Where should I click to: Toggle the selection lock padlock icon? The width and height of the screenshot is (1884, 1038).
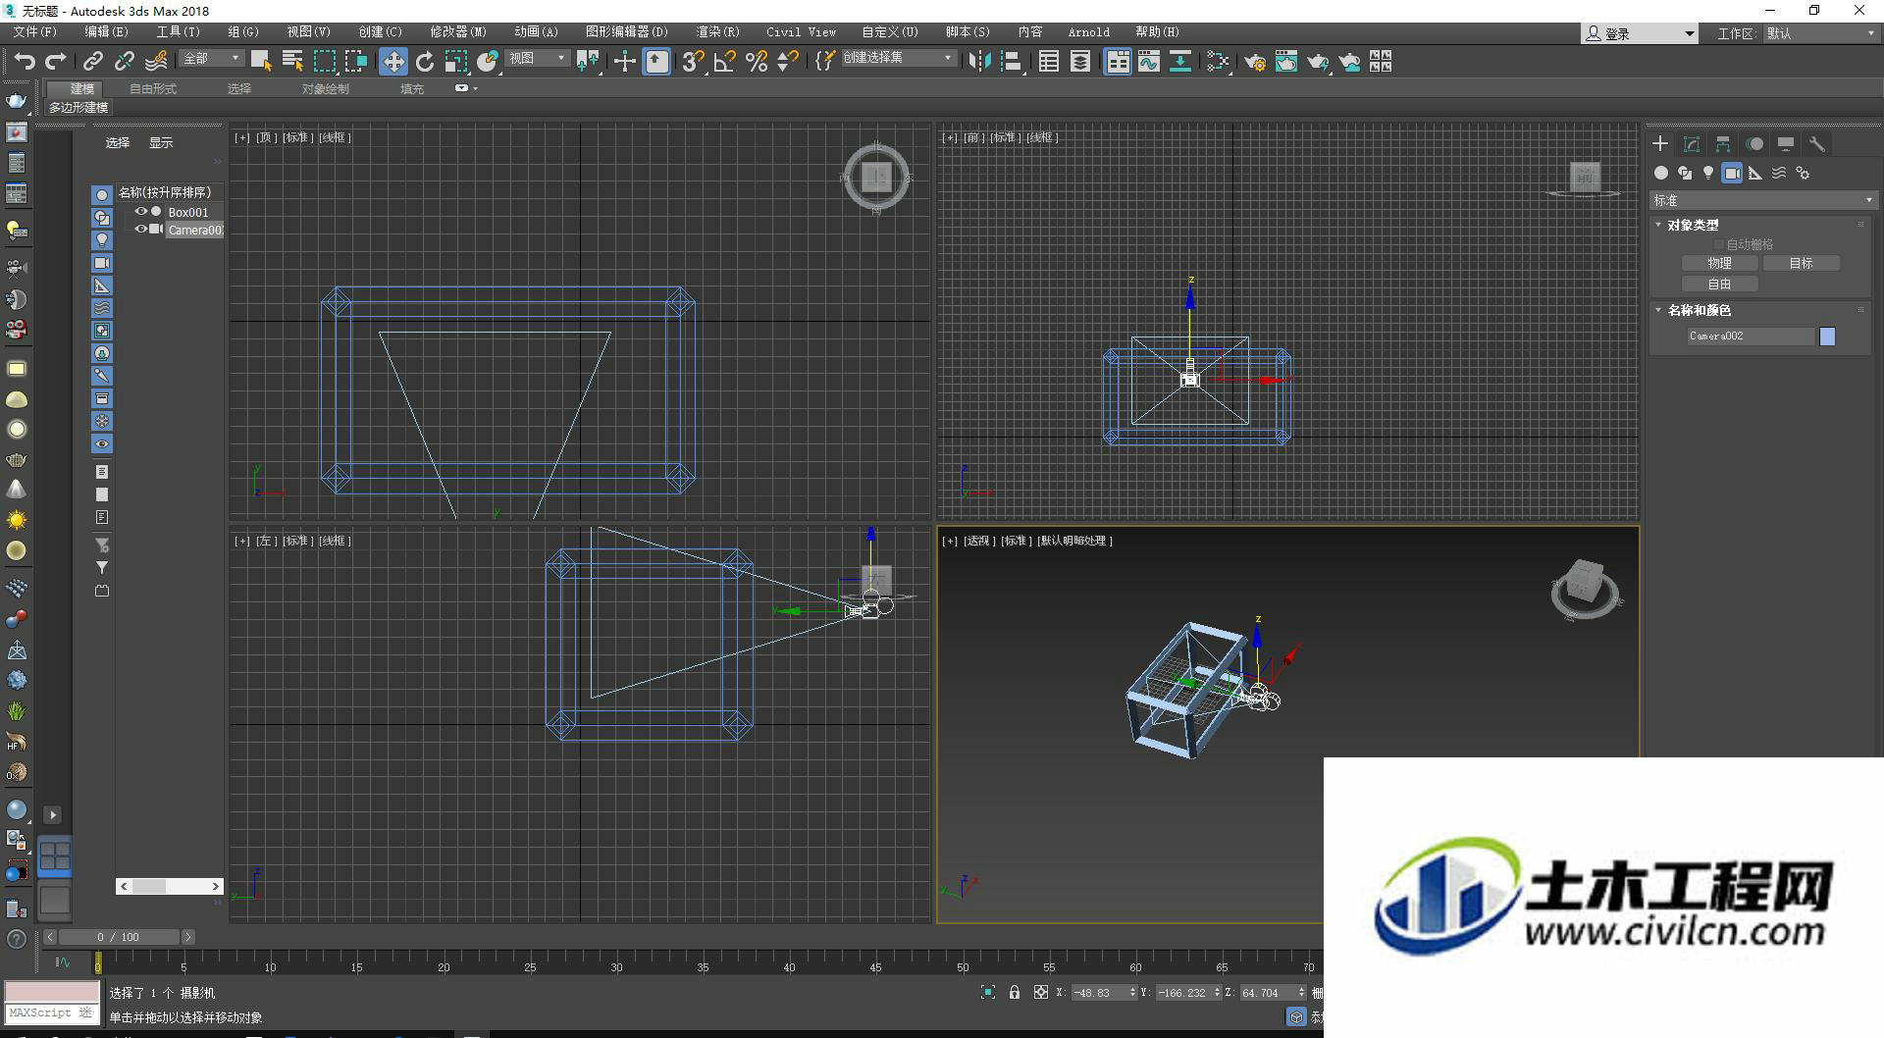[1015, 993]
